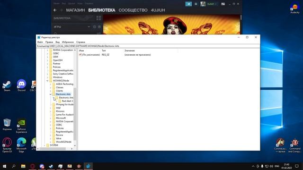Image resolution: width=303 pixels, height=170 pixels.
Task: Select the Windows key above WOW6432Node
Action: 57,77
